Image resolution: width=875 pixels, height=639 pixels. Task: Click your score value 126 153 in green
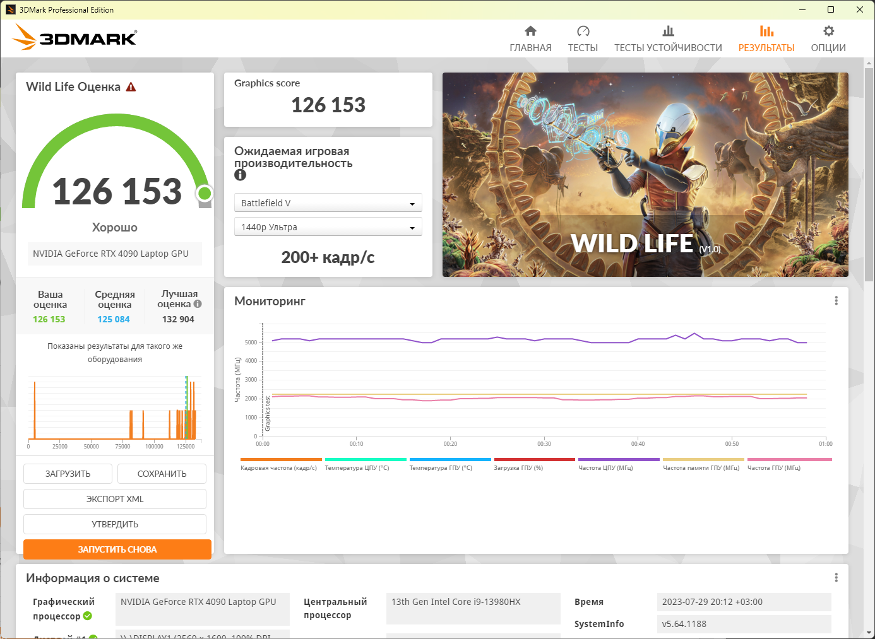pos(49,319)
